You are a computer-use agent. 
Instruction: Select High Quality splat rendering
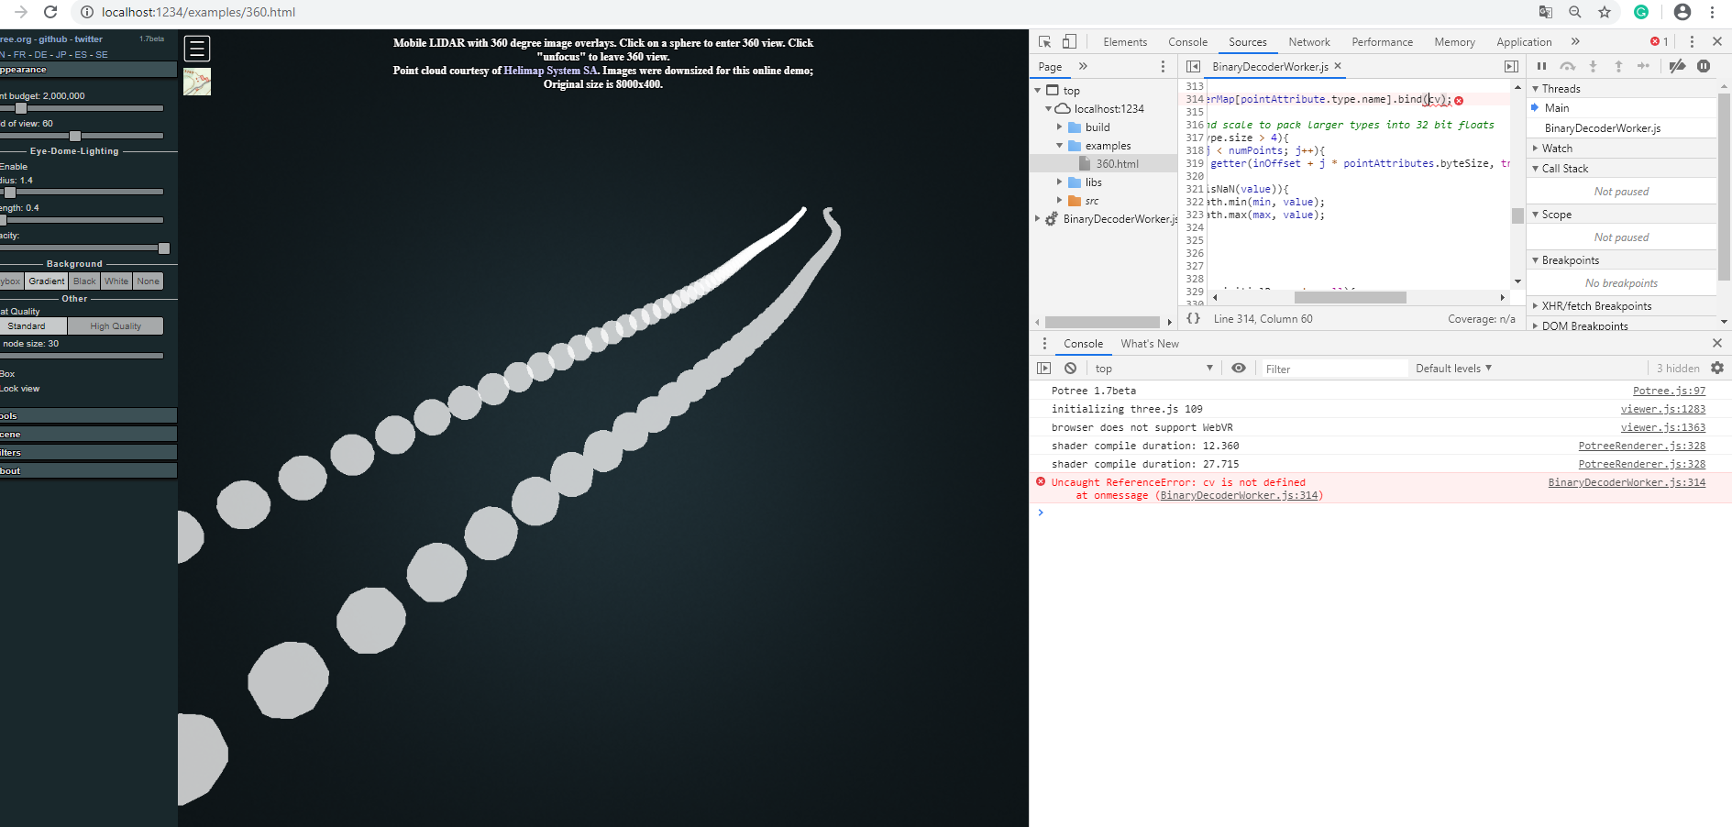tap(115, 325)
